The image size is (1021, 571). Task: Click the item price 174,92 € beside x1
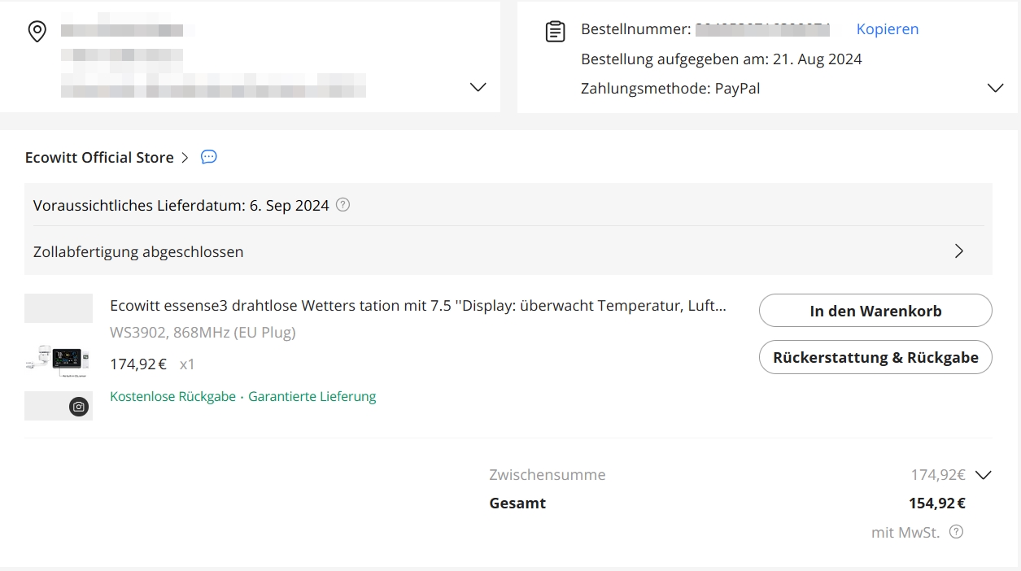pyautogui.click(x=138, y=364)
